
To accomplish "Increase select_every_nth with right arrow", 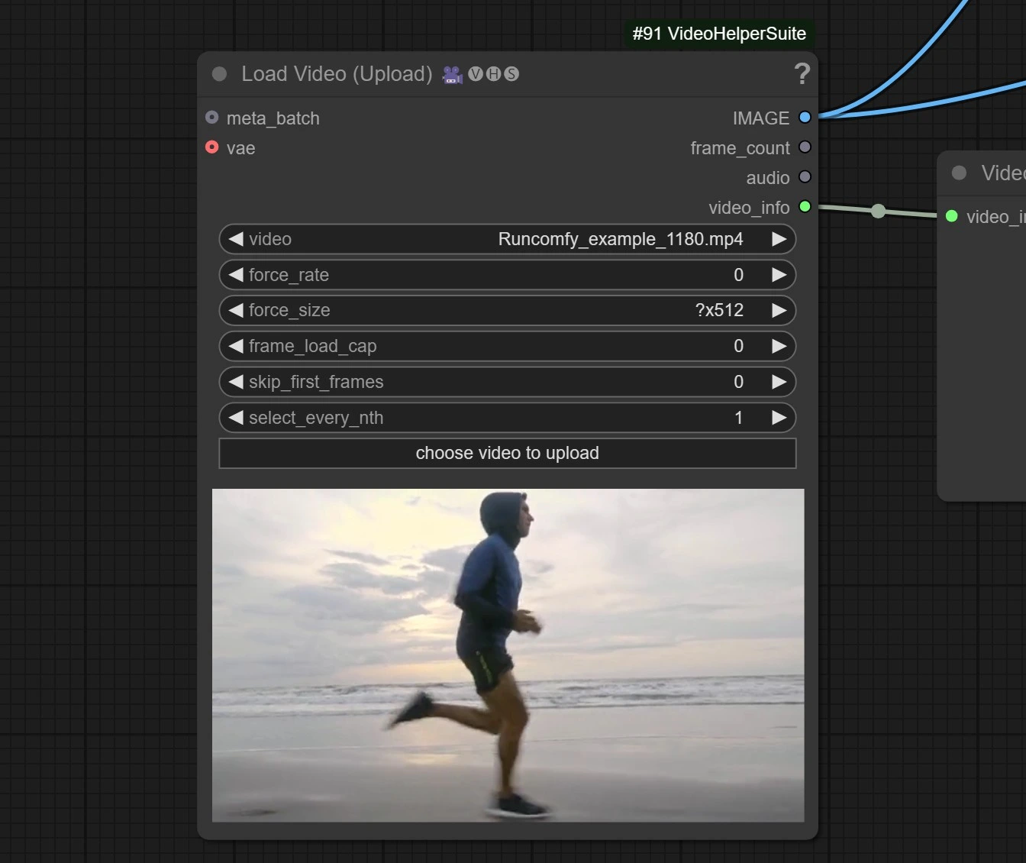I will [779, 418].
